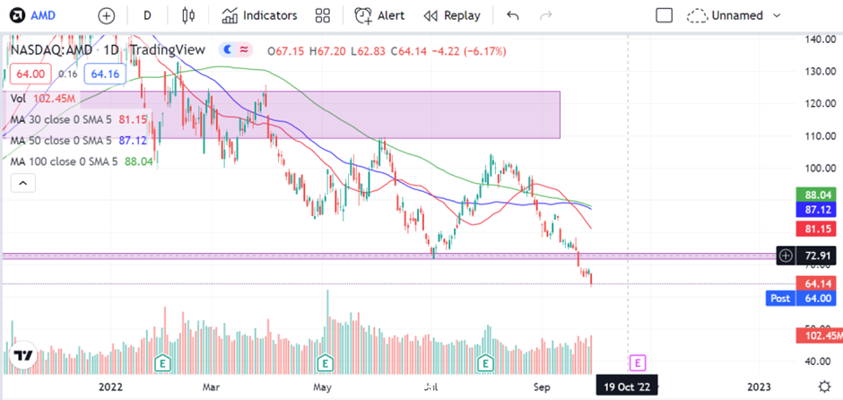Image resolution: width=843 pixels, height=400 pixels.
Task: Toggle the extended hours moon indicator
Action: click(x=228, y=50)
